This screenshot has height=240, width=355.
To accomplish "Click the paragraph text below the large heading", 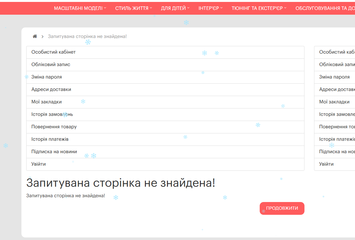I will (x=66, y=196).
